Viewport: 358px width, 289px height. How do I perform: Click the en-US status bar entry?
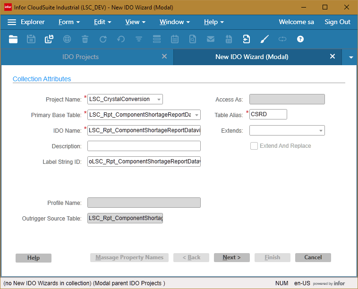(302, 283)
